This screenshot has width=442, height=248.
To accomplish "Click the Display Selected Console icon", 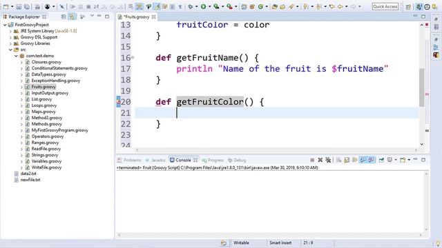I will [390, 160].
